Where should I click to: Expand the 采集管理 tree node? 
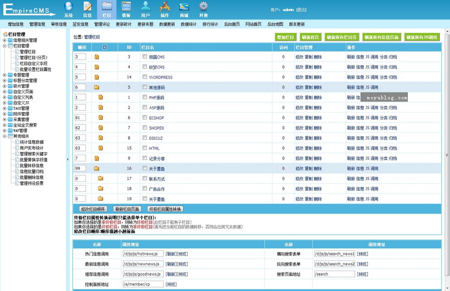pos(4,120)
